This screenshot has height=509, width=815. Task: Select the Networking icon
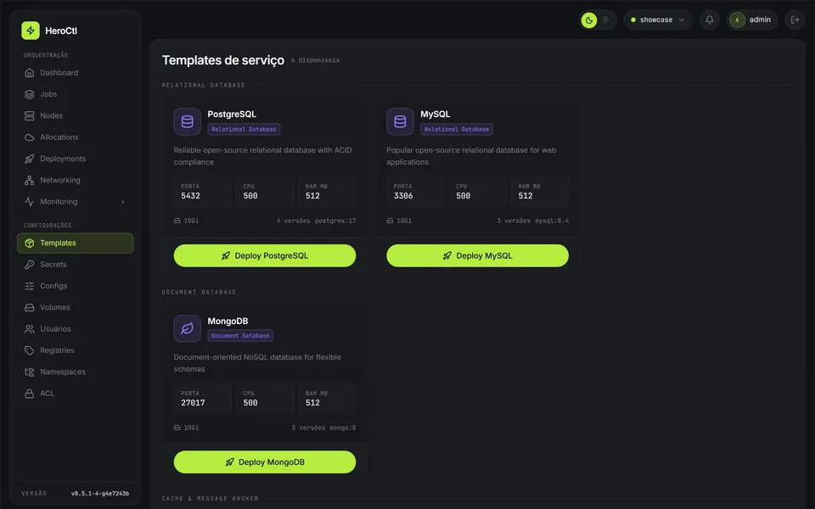point(30,180)
